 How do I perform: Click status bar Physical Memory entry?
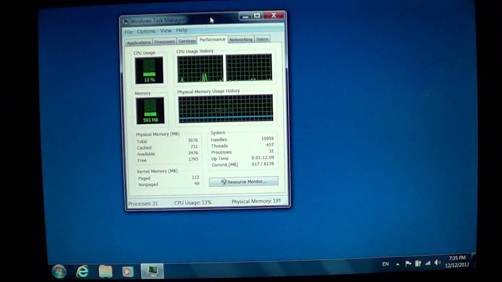coord(256,201)
